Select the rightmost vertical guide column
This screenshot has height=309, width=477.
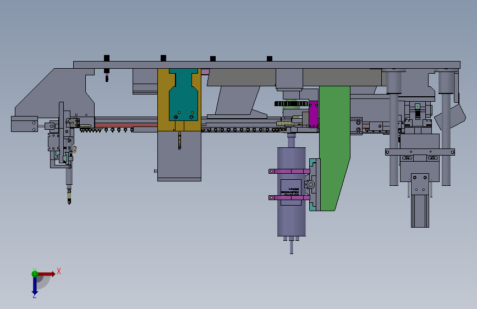pyautogui.click(x=446, y=128)
